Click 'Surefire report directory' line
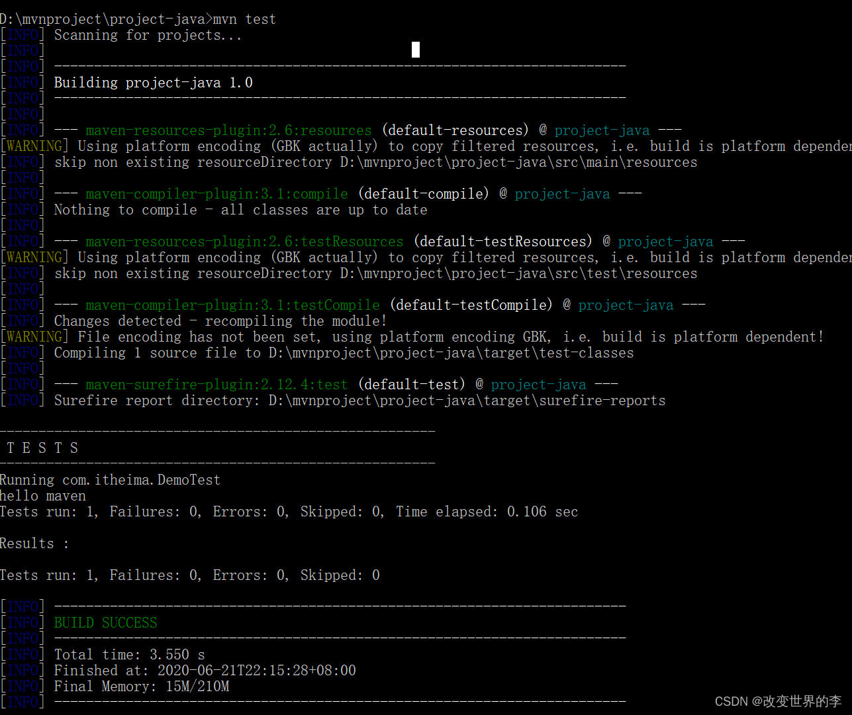 pos(360,401)
